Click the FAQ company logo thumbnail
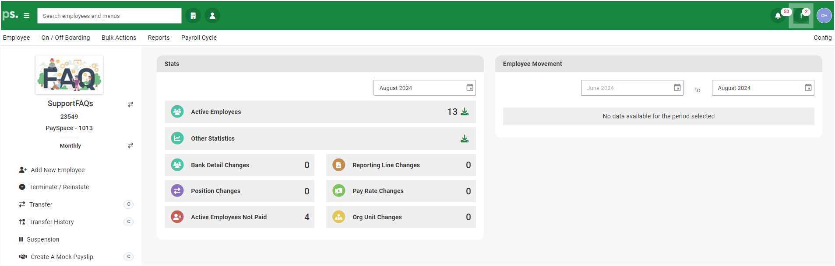The width and height of the screenshot is (835, 266). pyautogui.click(x=69, y=75)
